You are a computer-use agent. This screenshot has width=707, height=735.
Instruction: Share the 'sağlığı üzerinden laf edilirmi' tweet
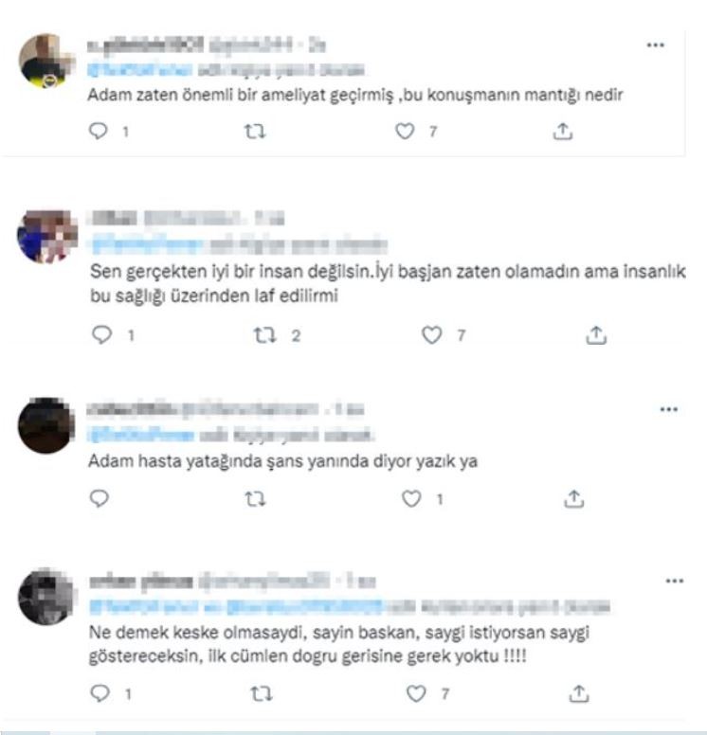click(596, 335)
